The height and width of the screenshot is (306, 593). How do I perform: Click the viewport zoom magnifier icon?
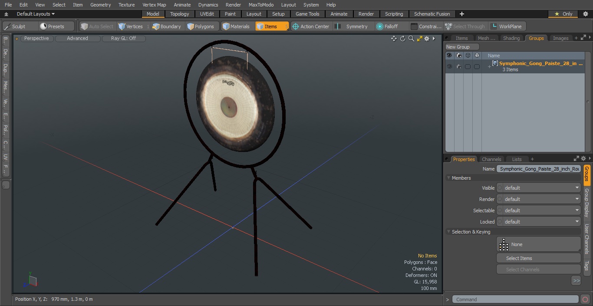[x=411, y=39]
